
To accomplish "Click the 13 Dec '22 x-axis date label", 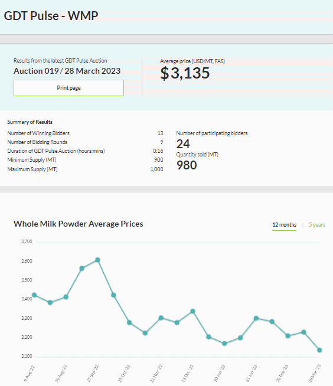I will point(187,374).
